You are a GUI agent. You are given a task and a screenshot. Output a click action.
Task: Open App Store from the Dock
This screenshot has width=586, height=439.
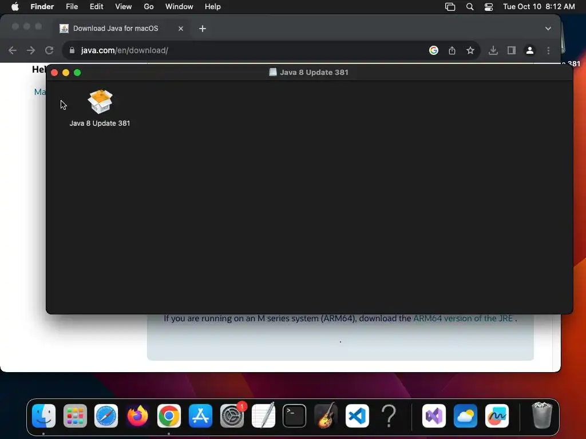click(200, 416)
